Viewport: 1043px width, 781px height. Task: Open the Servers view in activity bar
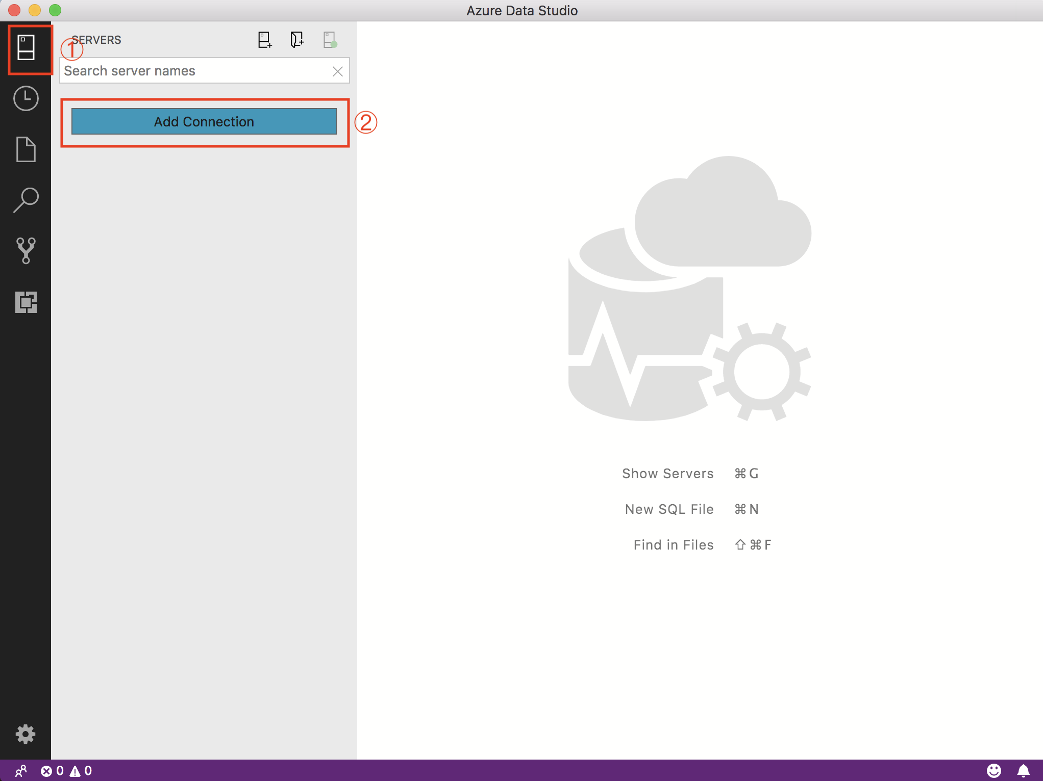[x=26, y=47]
